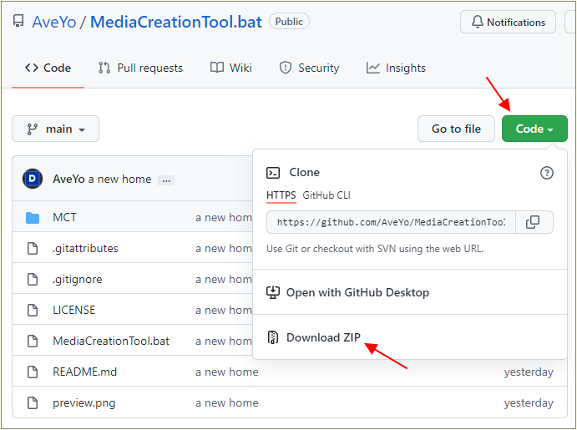
Task: Open the MediaCreationTool.bat file
Action: (111, 341)
